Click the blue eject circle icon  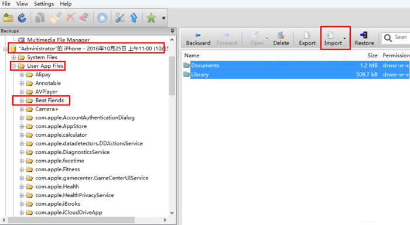[x=102, y=18]
